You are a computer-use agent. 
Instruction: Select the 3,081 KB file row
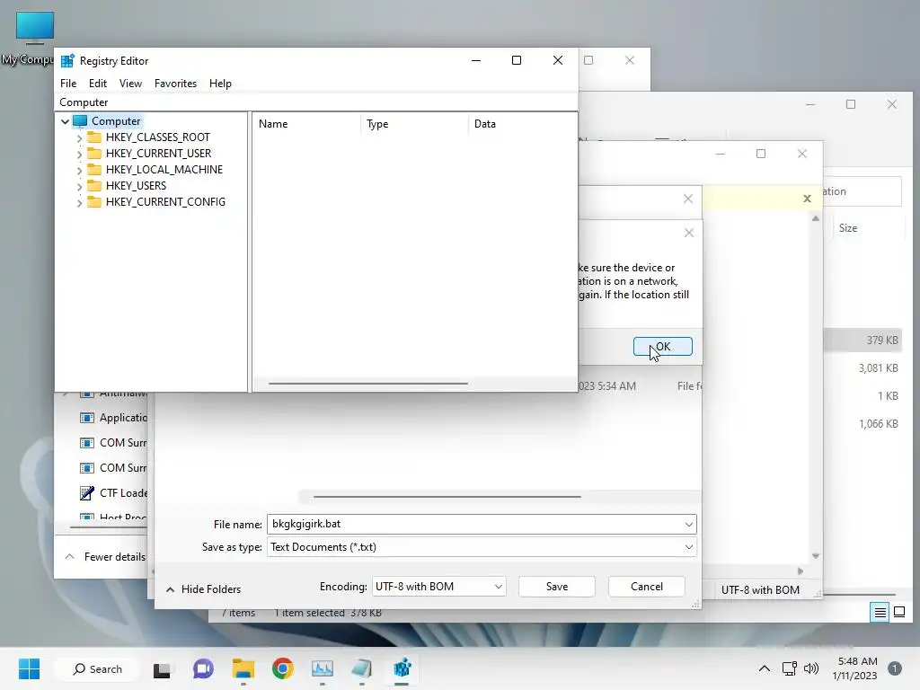tap(862, 367)
